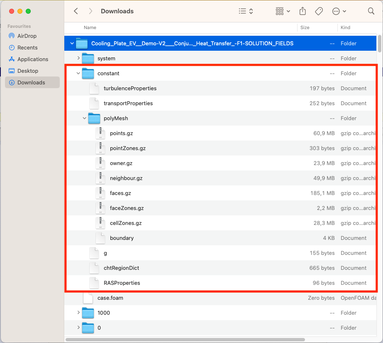
Task: Click the vertical scrollbar thumb
Action: click(379, 44)
